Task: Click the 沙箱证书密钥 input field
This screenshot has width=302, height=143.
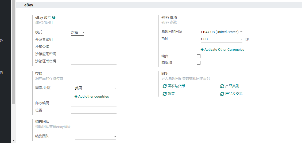Action: pos(94,61)
